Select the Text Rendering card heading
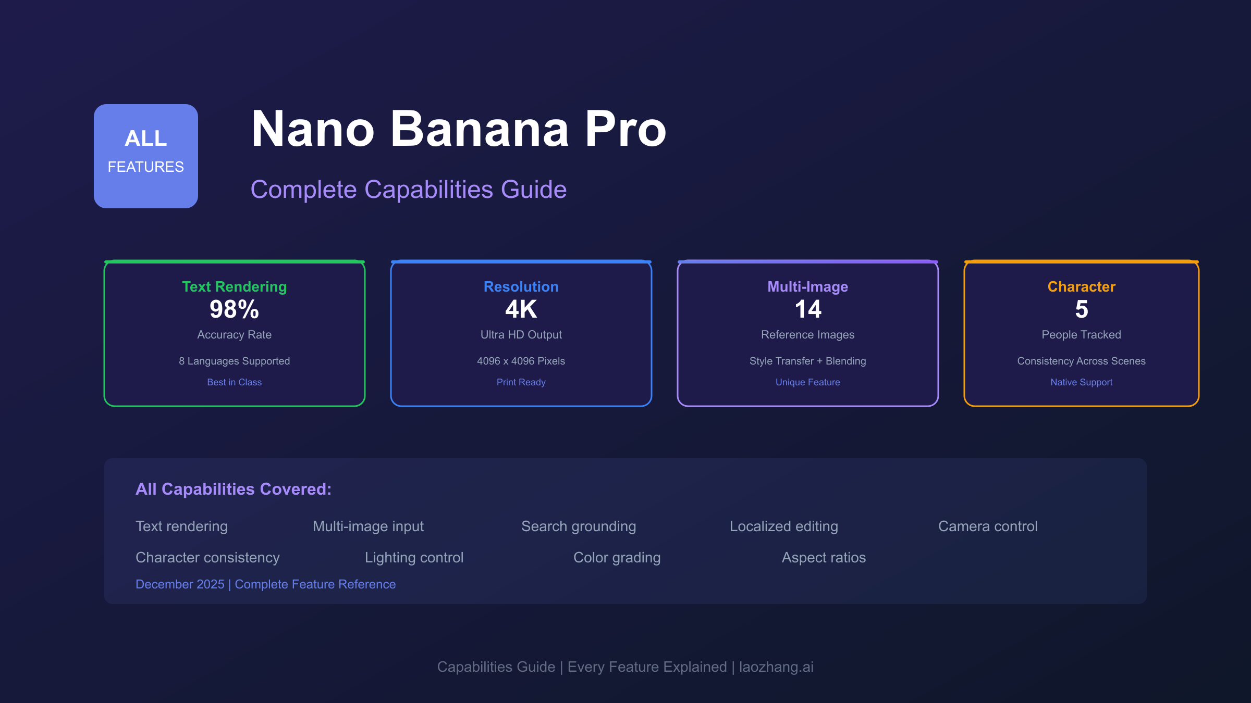This screenshot has width=1251, height=703. (234, 287)
